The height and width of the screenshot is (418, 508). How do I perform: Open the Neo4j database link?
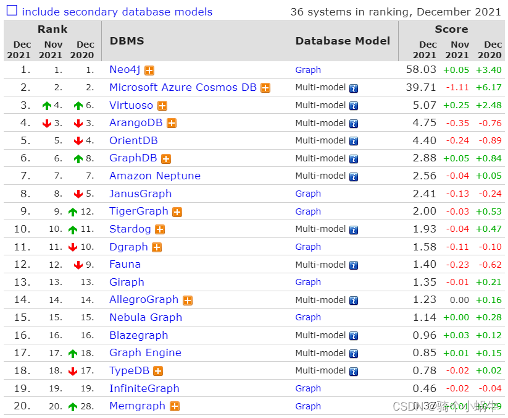pos(125,70)
